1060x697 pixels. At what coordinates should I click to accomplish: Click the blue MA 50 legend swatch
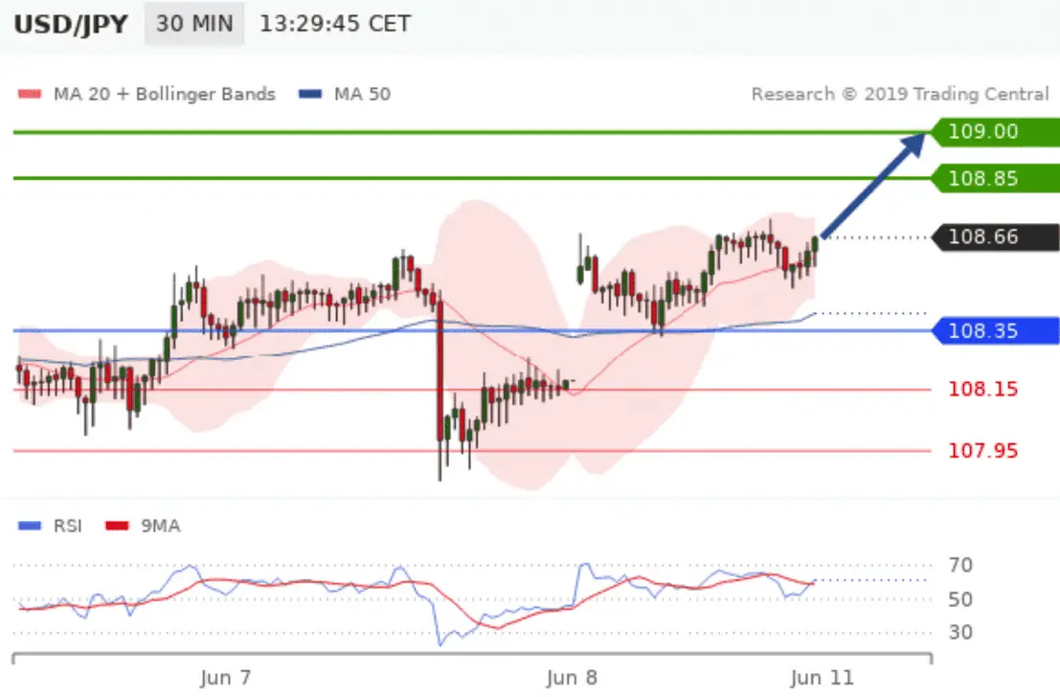310,94
